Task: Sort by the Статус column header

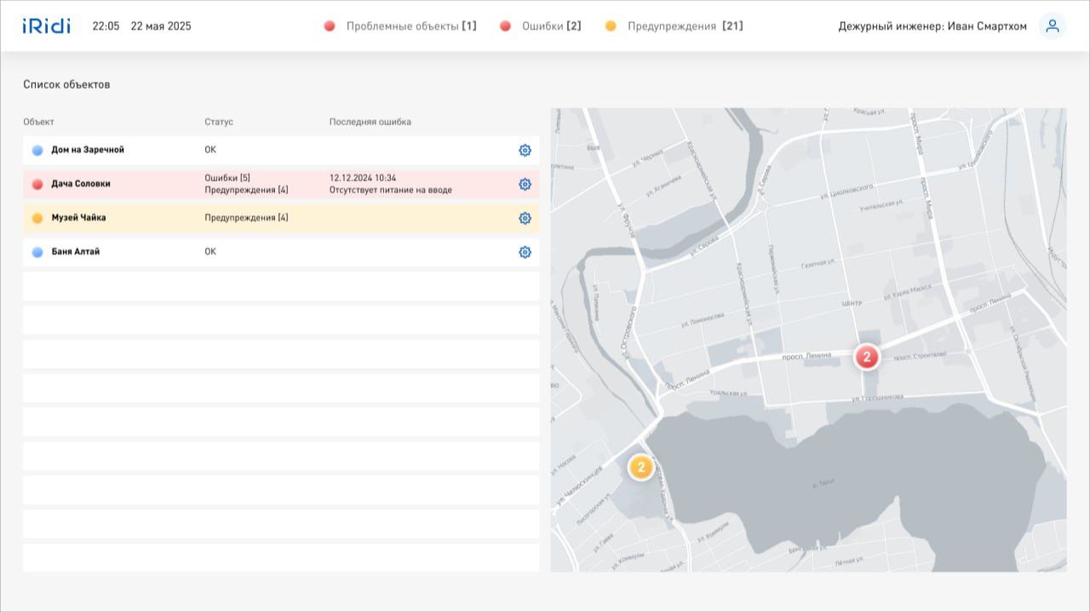Action: (x=219, y=122)
